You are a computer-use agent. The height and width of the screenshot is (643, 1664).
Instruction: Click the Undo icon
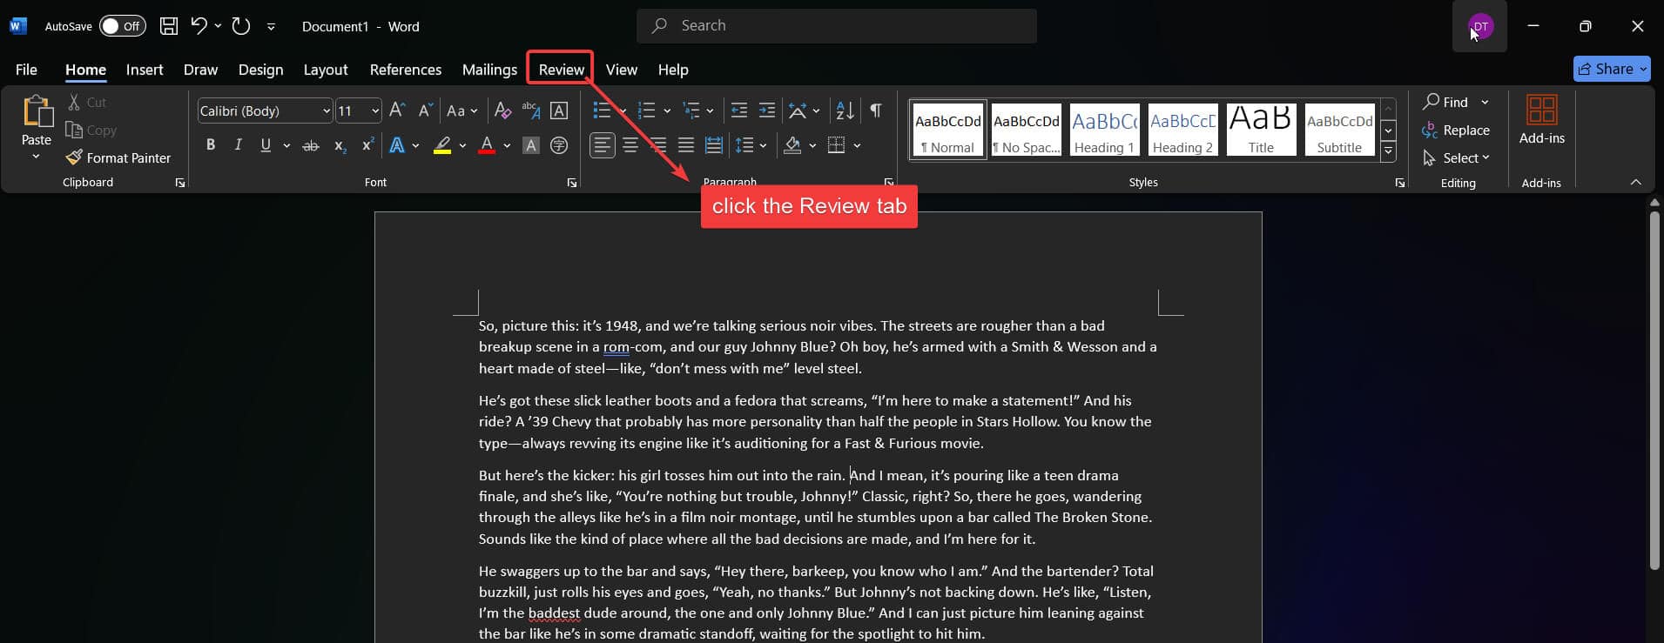click(199, 26)
